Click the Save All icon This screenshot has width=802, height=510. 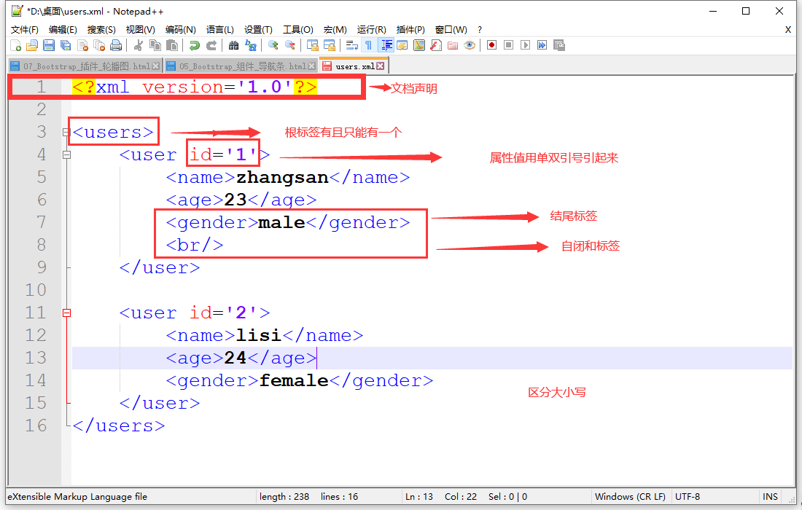66,45
